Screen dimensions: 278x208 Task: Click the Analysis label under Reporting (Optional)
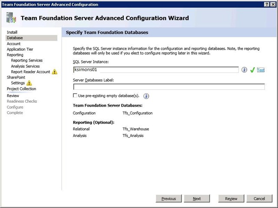tap(80, 136)
